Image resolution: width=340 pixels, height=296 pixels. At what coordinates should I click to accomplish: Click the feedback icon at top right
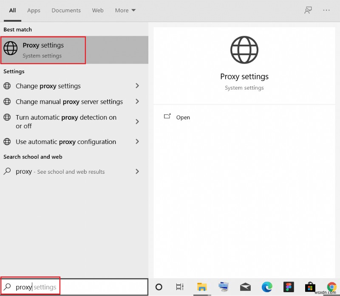click(308, 10)
